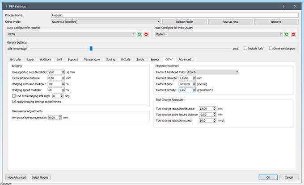Click red remove icon next to PETG material
This screenshot has width=304, height=185.
146,34
